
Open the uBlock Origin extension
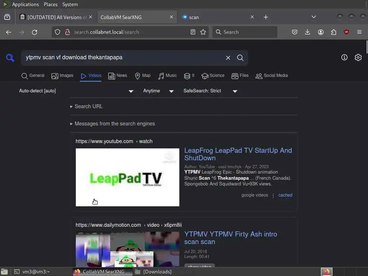346,32
